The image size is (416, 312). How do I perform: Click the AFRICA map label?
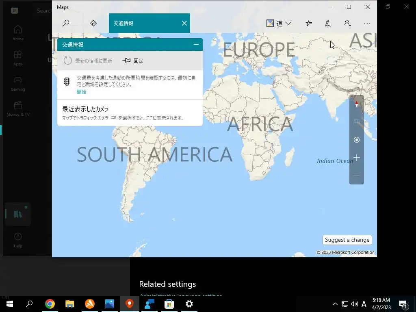click(260, 124)
